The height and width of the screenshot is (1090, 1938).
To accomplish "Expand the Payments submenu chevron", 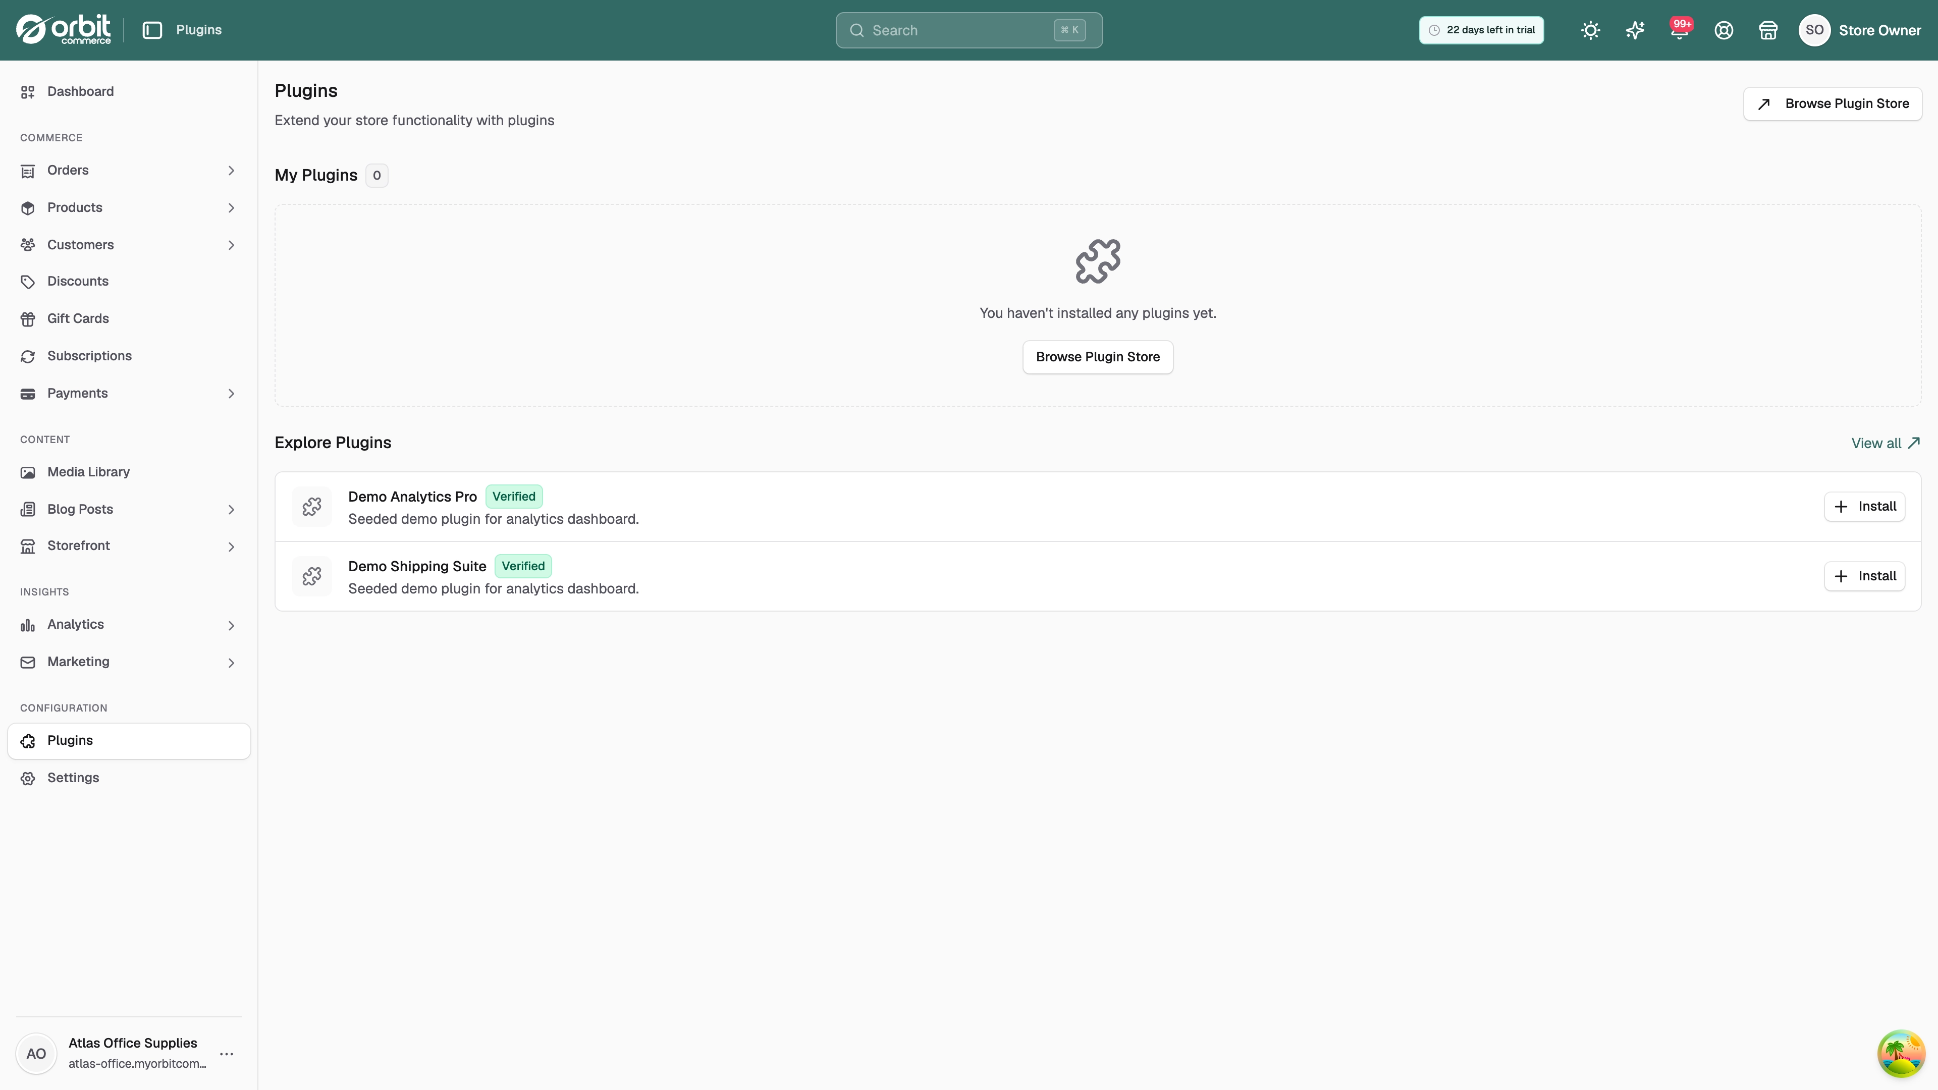I will pos(231,394).
